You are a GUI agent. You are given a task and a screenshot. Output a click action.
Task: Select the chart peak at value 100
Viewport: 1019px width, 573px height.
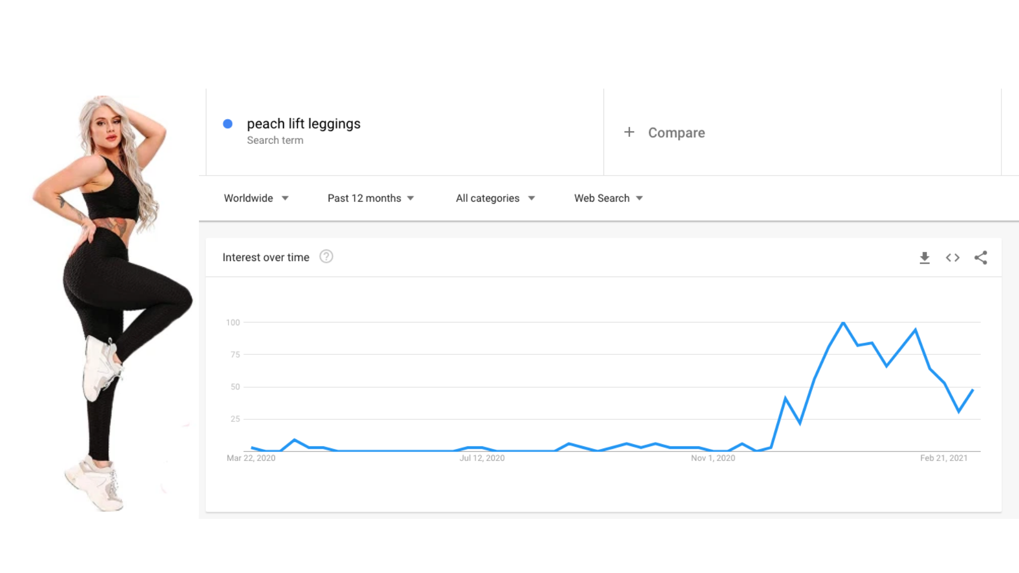(x=843, y=323)
